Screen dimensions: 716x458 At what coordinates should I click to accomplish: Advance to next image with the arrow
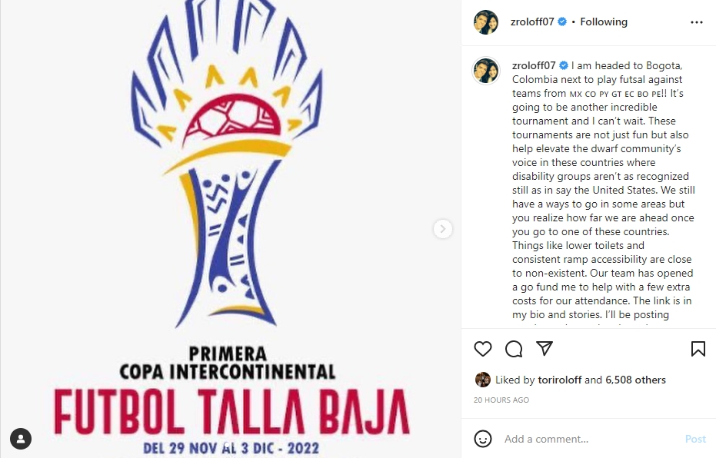pyautogui.click(x=442, y=229)
